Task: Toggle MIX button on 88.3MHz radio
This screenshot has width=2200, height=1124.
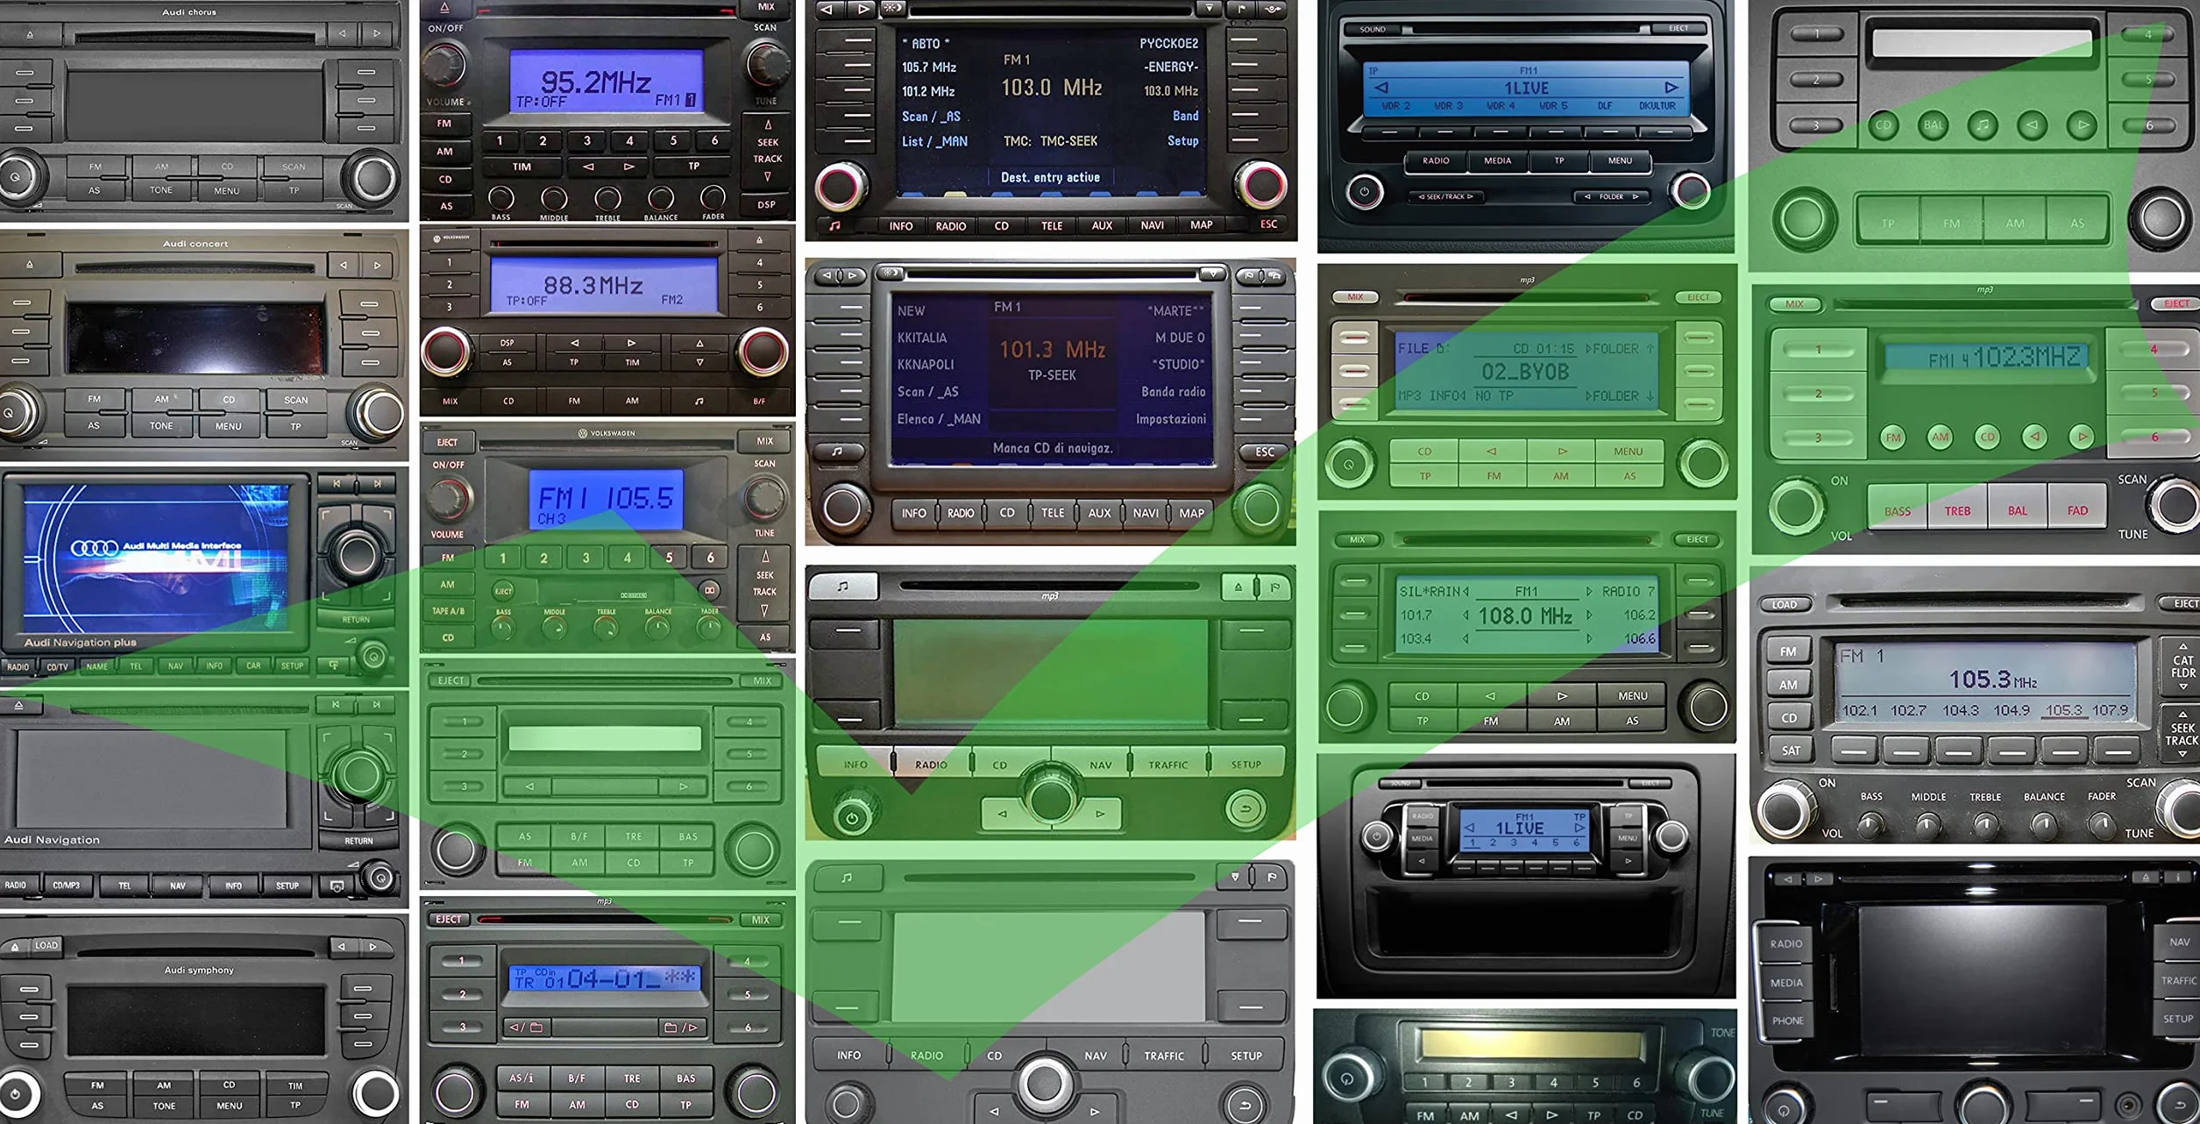Action: coord(450,401)
